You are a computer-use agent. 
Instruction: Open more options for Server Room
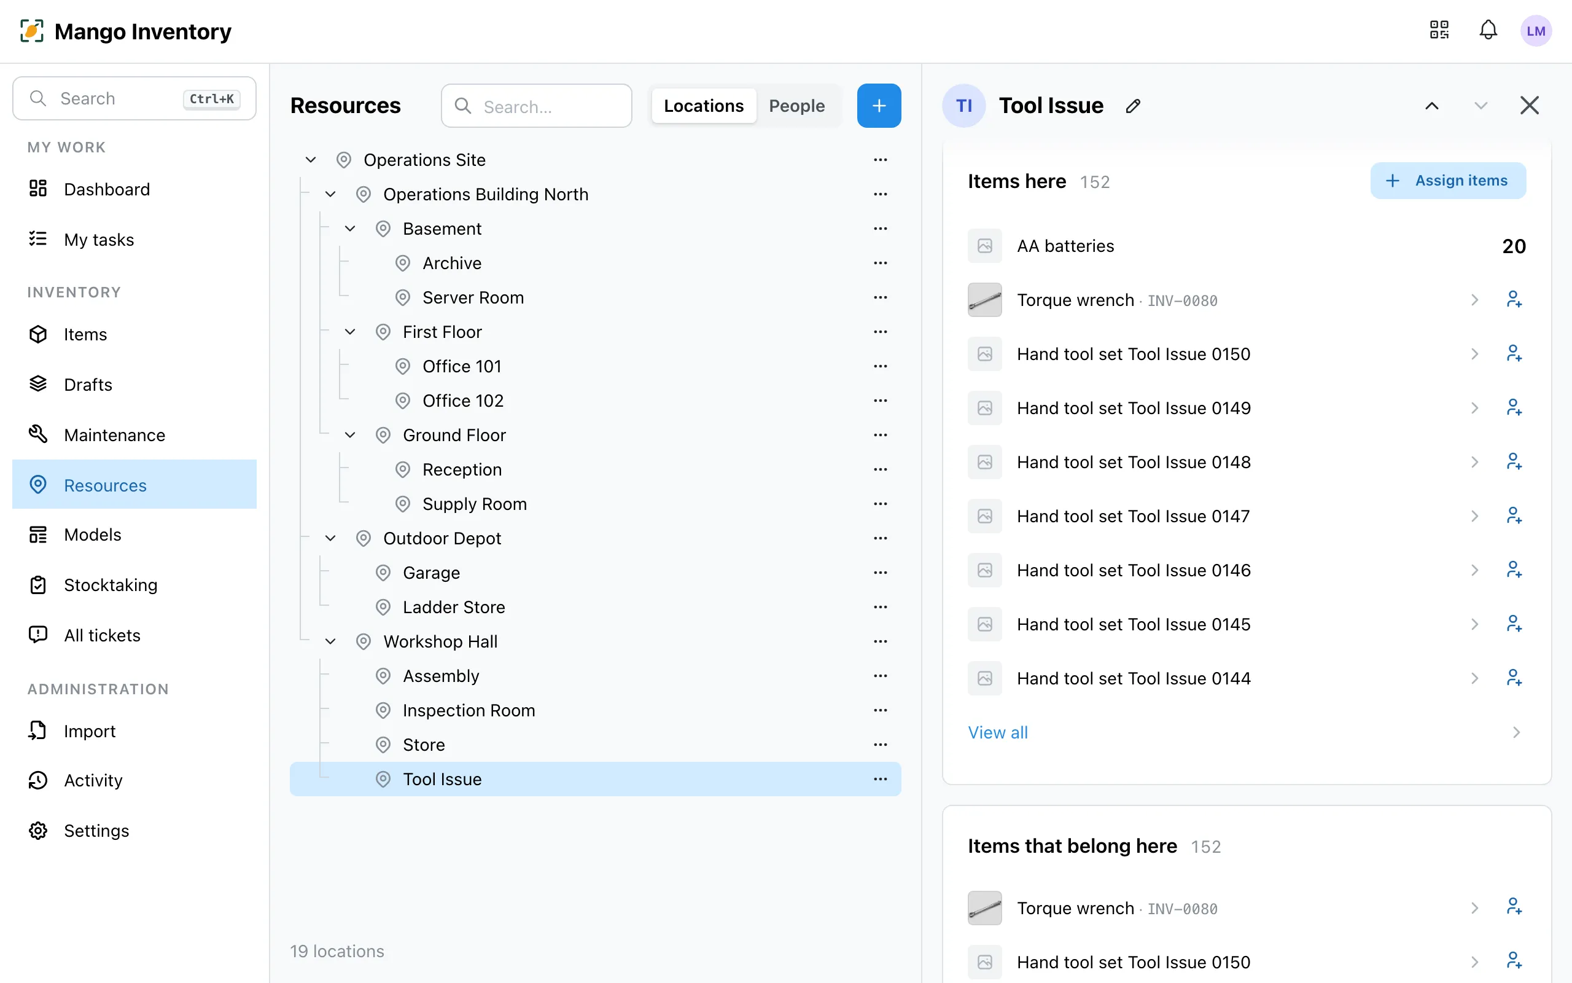click(x=880, y=297)
